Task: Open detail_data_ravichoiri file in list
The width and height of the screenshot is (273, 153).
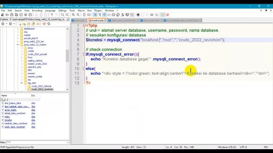Action: (15, 113)
